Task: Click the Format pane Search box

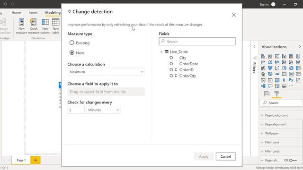Action: (281, 103)
